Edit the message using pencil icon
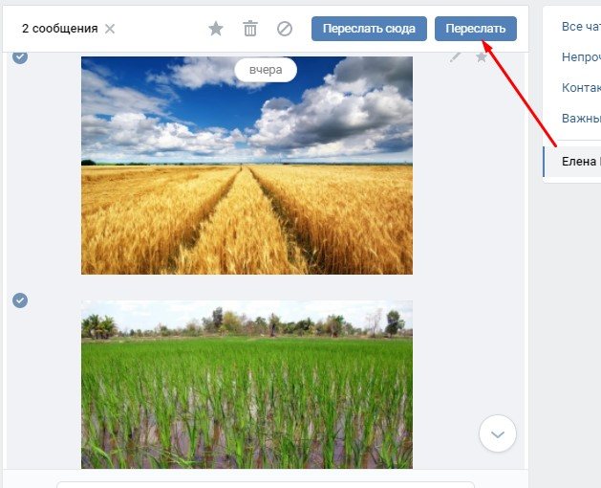This screenshot has width=601, height=488. coord(455,57)
